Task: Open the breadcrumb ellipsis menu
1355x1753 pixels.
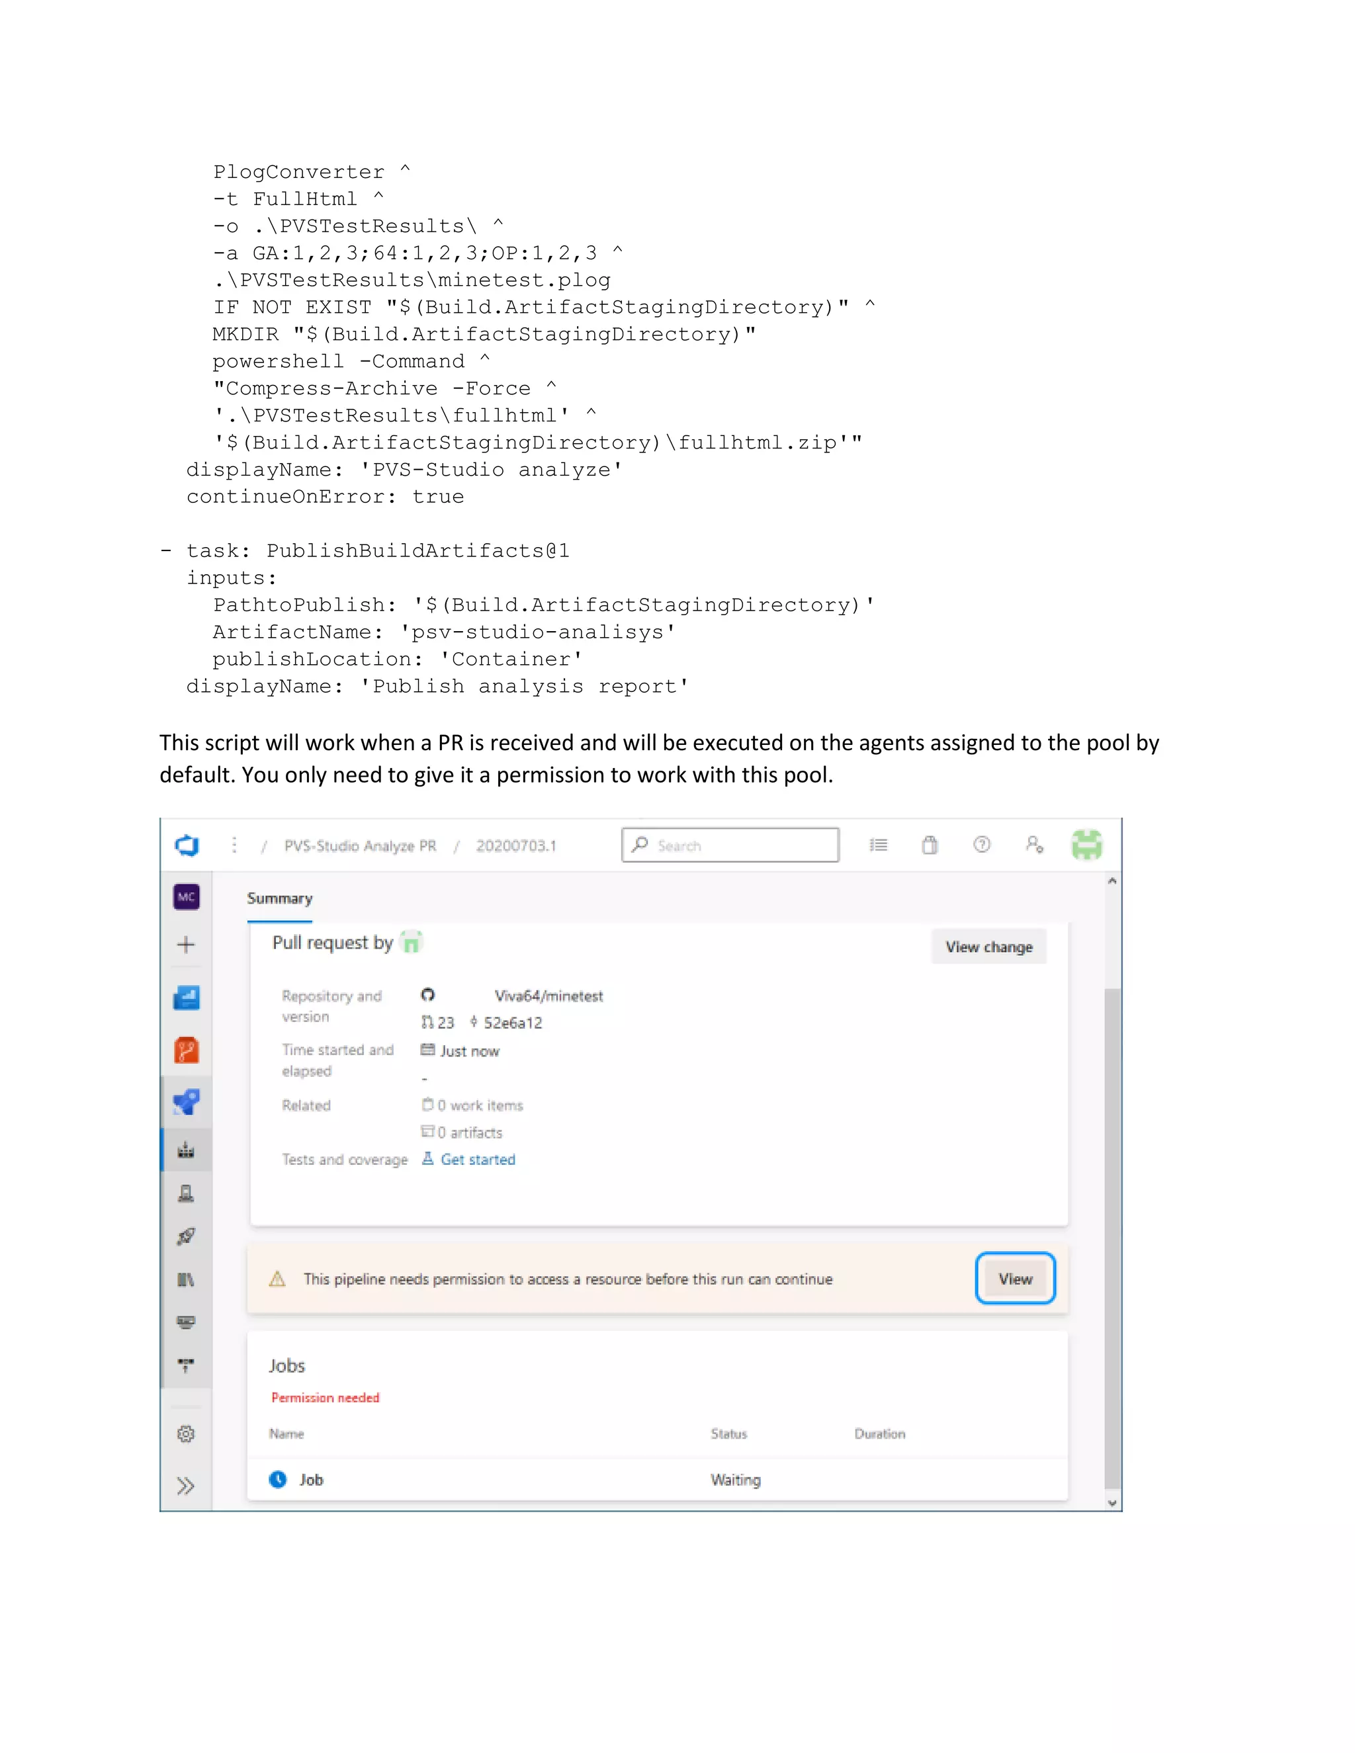Action: (x=234, y=845)
